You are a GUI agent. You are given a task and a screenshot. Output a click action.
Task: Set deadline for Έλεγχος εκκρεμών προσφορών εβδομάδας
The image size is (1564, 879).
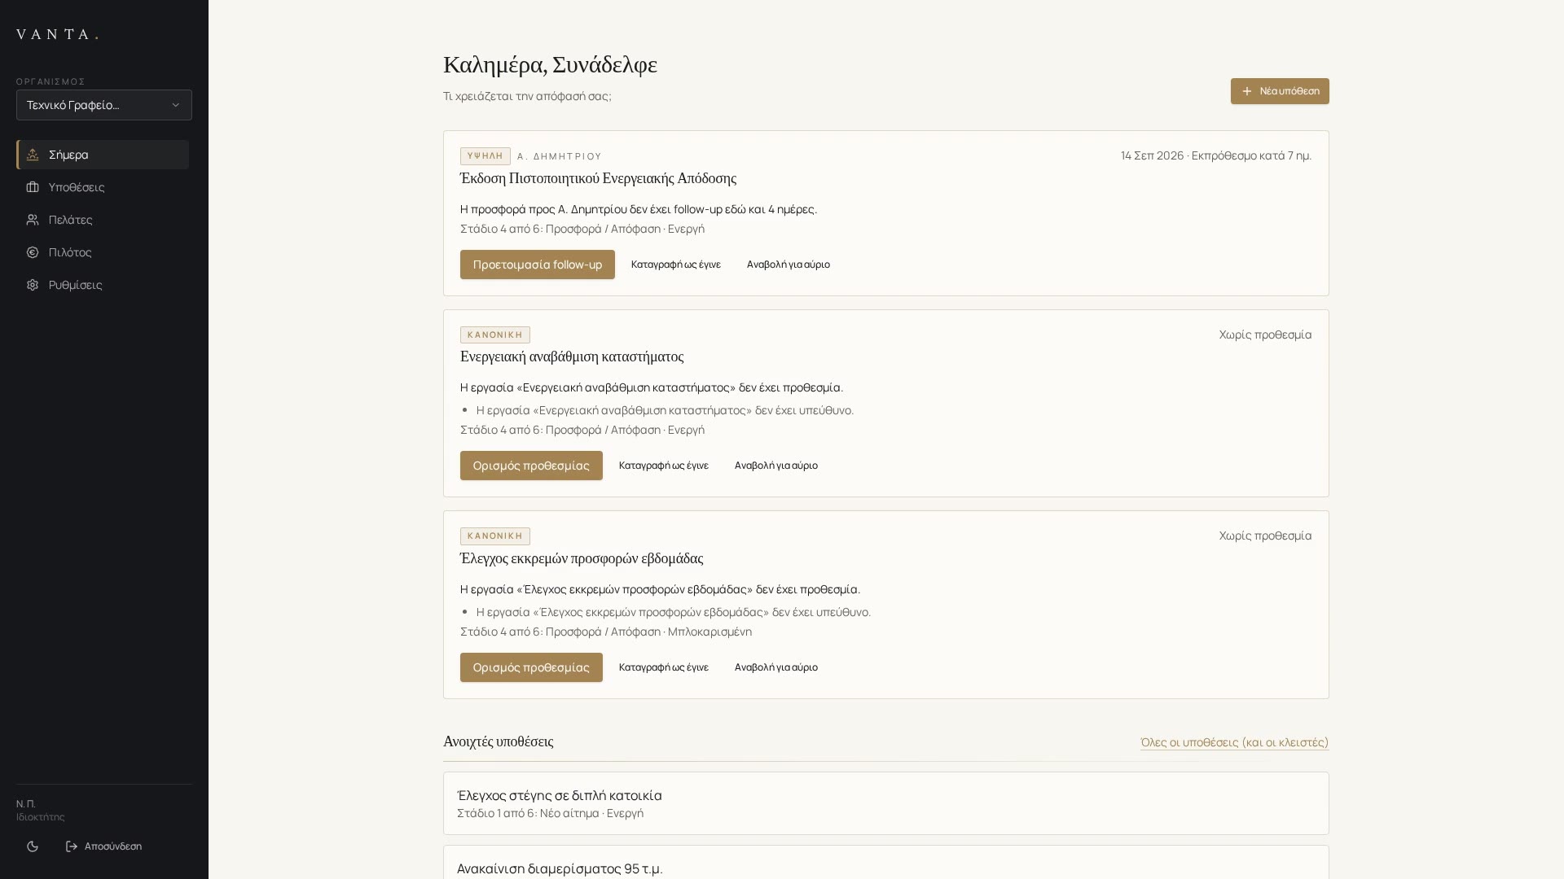531,667
